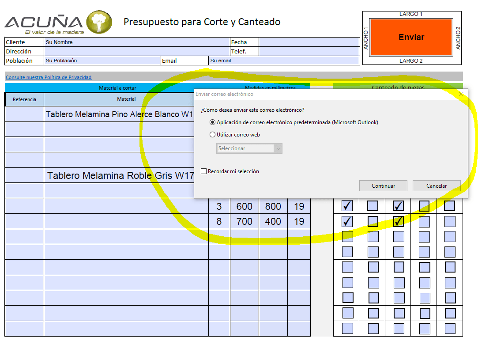Click the Acuña tree logo
478x341 pixels.
click(x=99, y=22)
